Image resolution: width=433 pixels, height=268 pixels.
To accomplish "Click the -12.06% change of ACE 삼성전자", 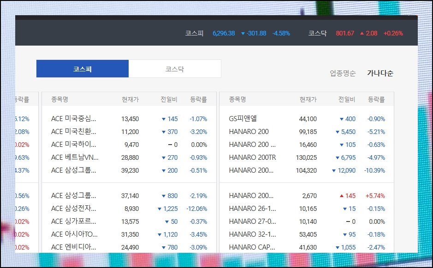I will [x=196, y=209].
